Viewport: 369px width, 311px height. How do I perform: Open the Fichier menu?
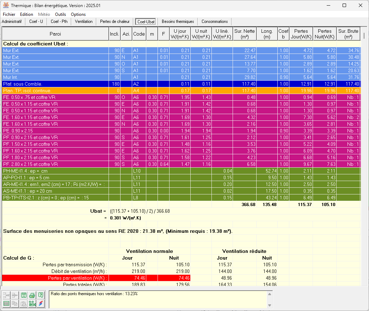point(9,14)
